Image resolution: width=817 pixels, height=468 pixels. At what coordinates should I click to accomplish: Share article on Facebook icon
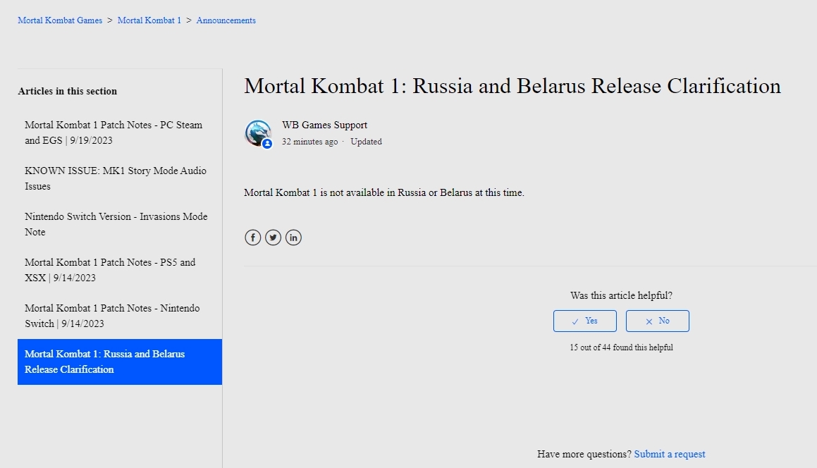tap(252, 238)
